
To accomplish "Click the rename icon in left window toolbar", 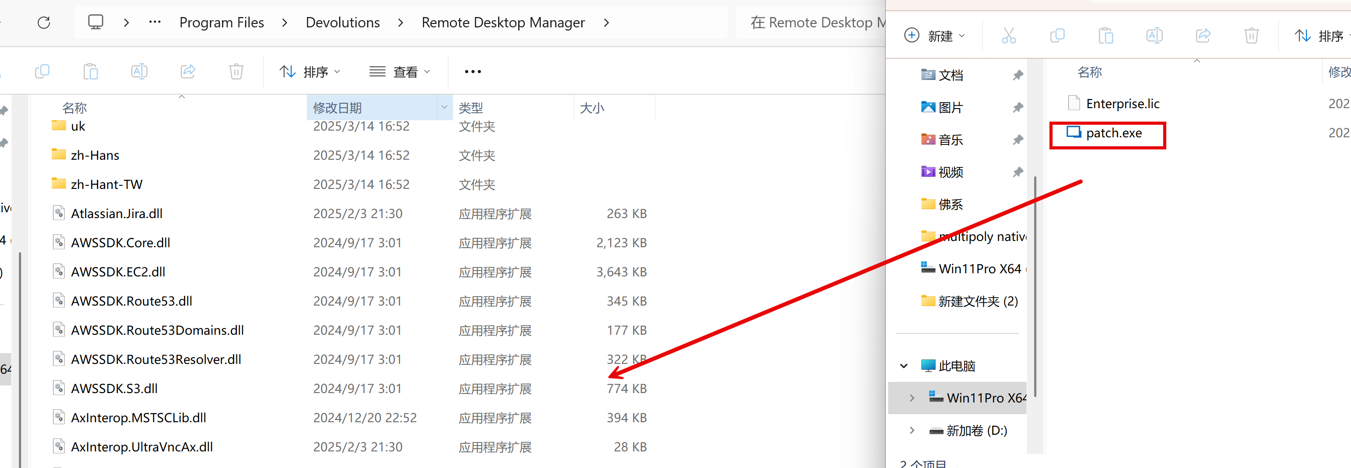I will click(x=139, y=71).
